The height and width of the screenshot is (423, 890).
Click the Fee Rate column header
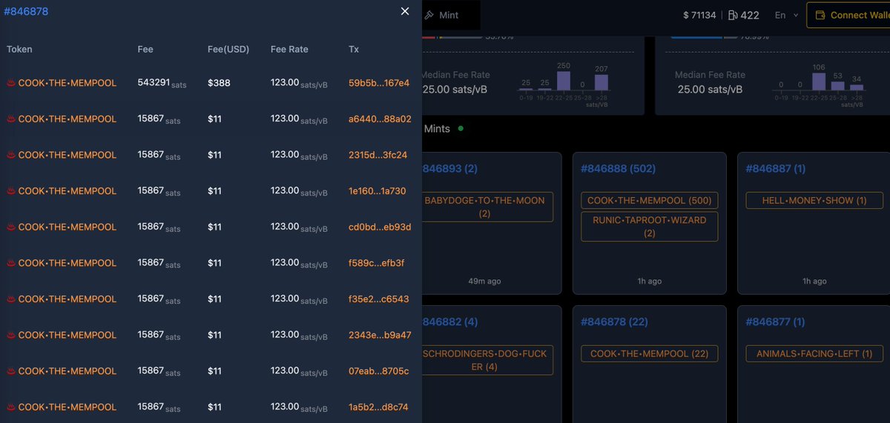coord(289,49)
